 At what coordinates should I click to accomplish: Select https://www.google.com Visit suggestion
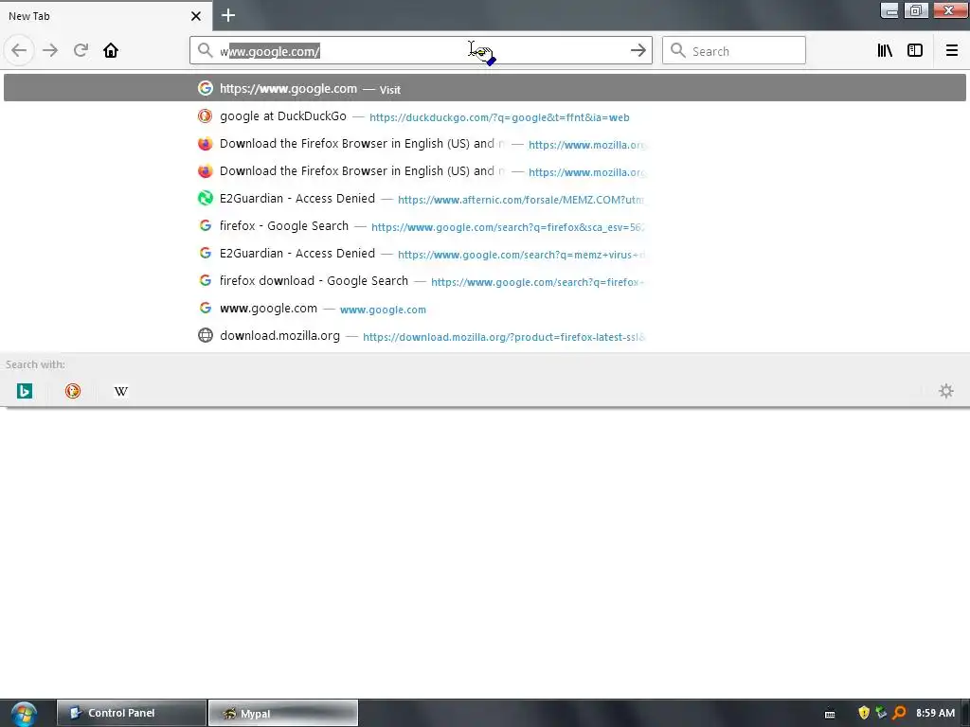tap(485, 88)
